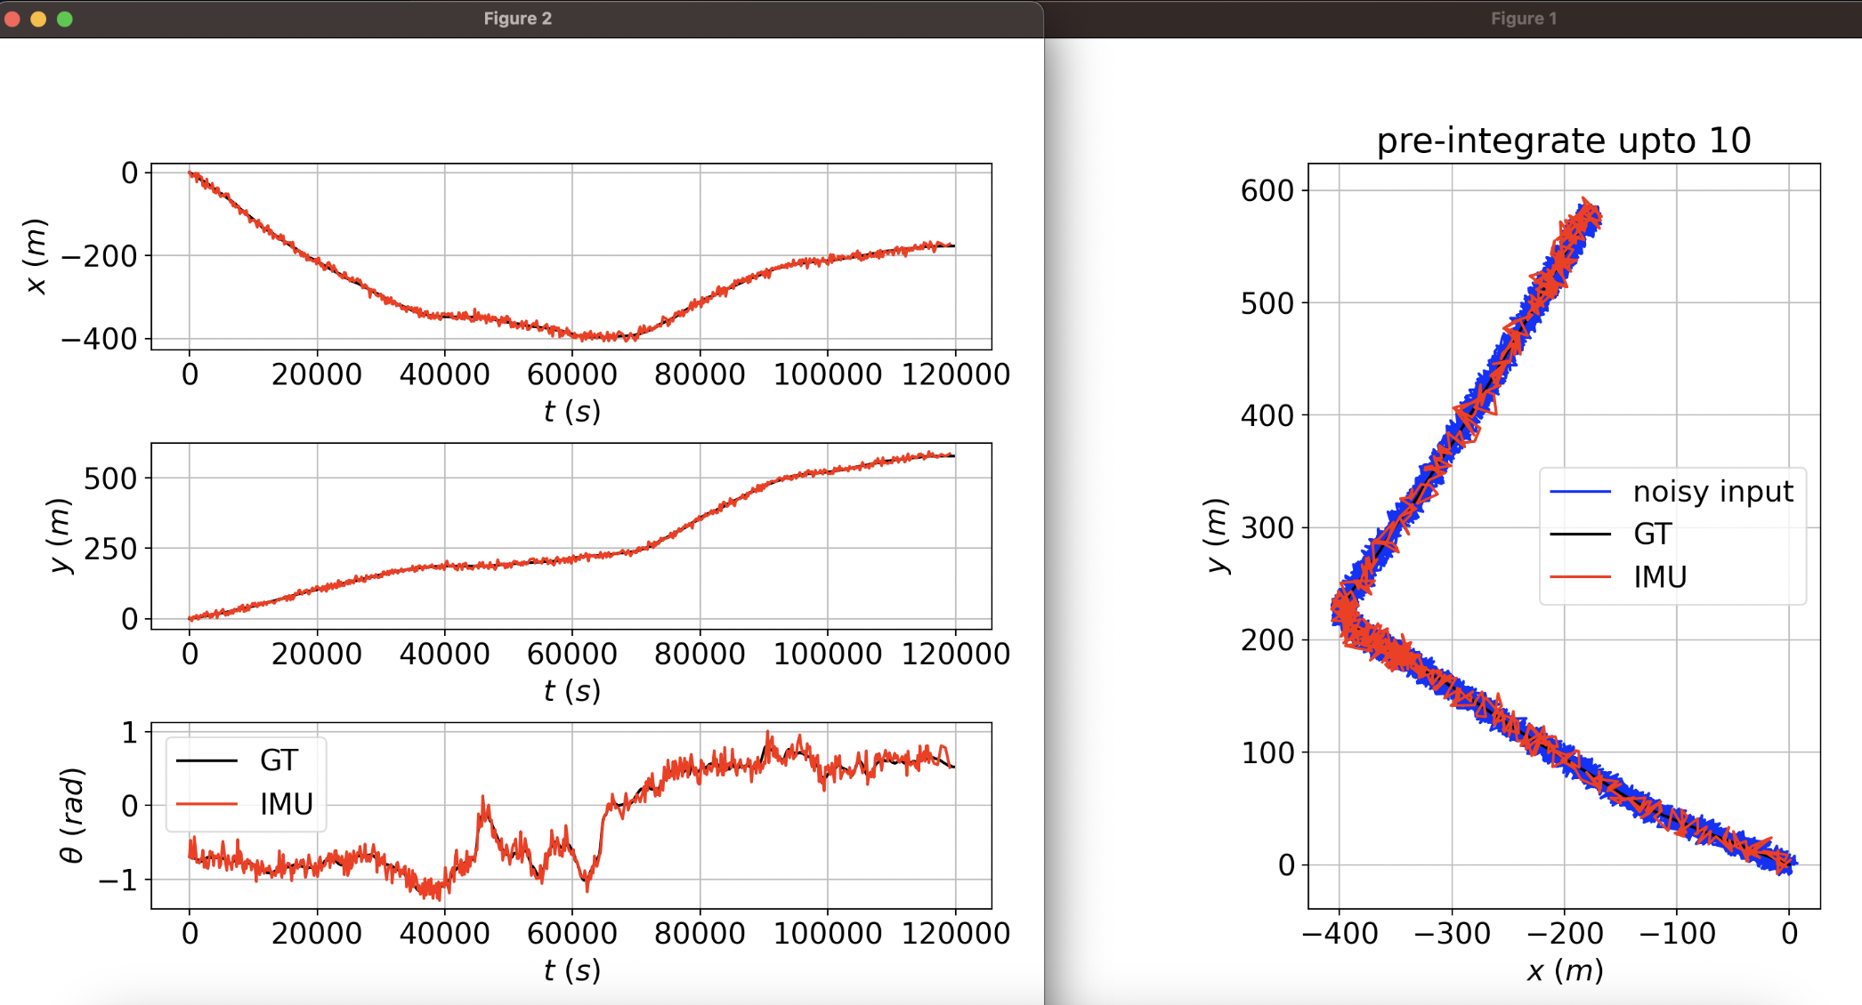This screenshot has height=1005, width=1862.
Task: Click y (m) label of trajectory plot
Action: (1216, 535)
